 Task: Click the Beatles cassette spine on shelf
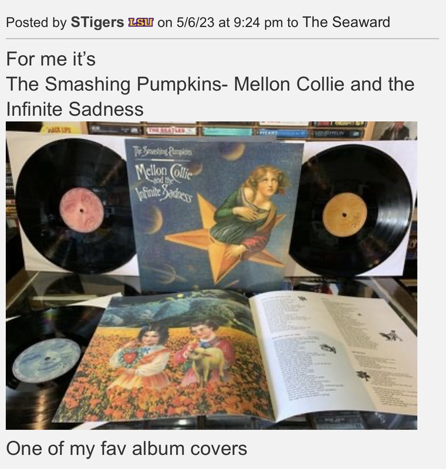171,131
